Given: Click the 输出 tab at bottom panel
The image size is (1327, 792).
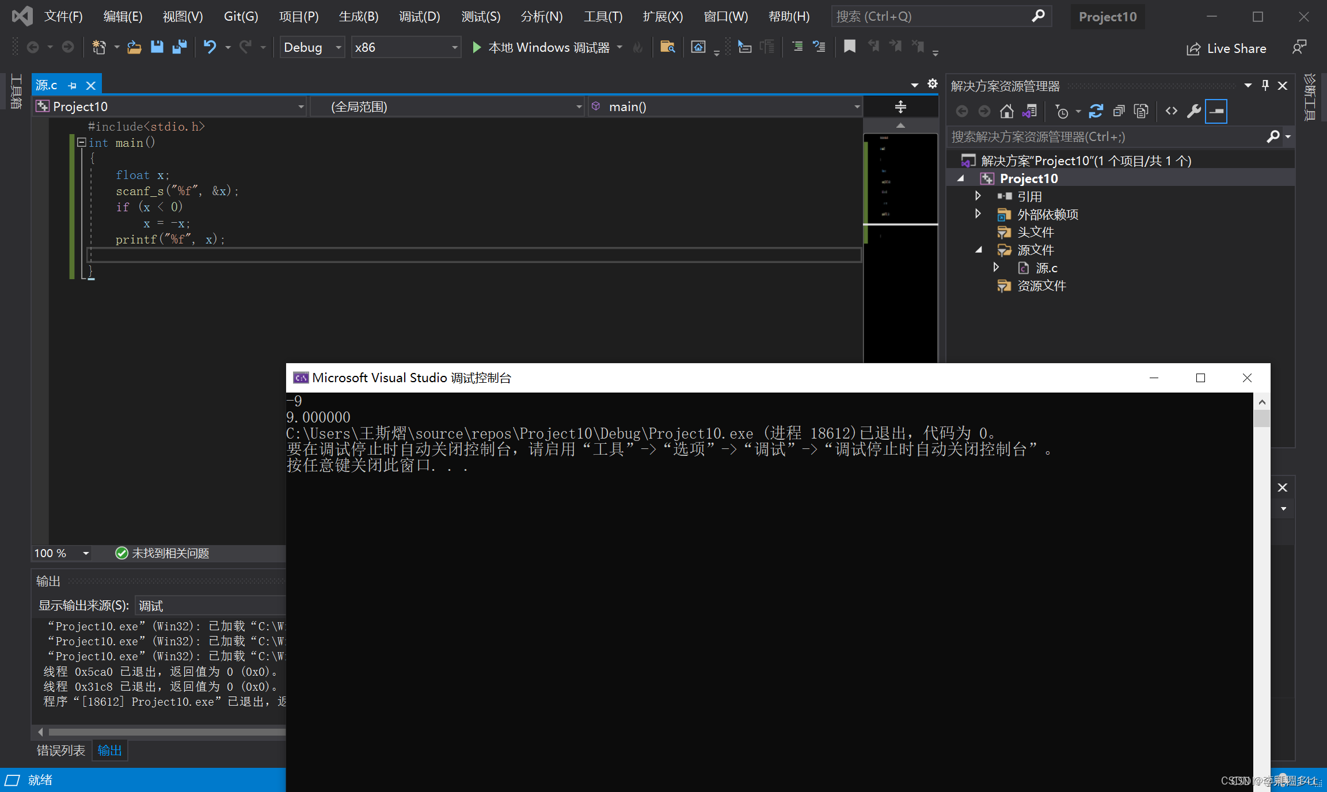Looking at the screenshot, I should [109, 751].
